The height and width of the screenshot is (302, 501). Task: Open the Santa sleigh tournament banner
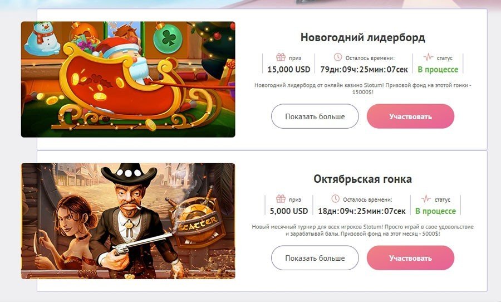coord(128,79)
